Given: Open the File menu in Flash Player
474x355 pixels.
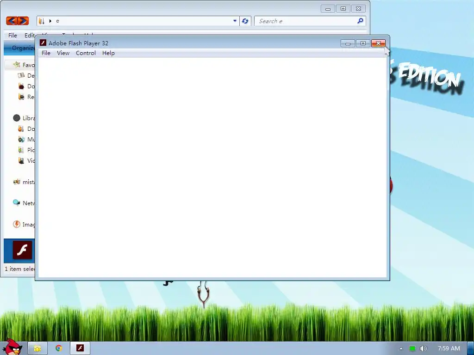Looking at the screenshot, I should (x=46, y=53).
